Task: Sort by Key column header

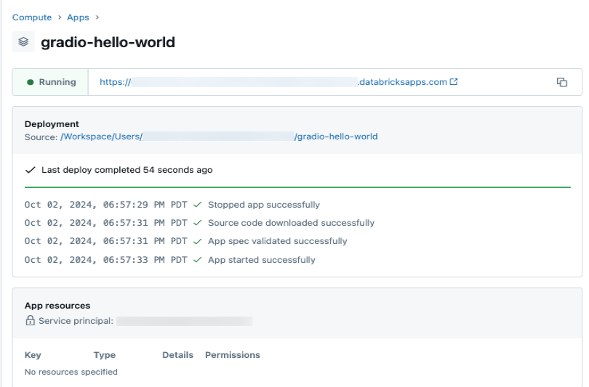Action: point(33,355)
